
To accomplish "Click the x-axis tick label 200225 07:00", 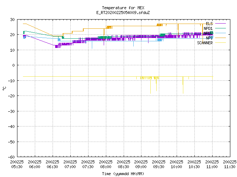I will click(70, 164).
